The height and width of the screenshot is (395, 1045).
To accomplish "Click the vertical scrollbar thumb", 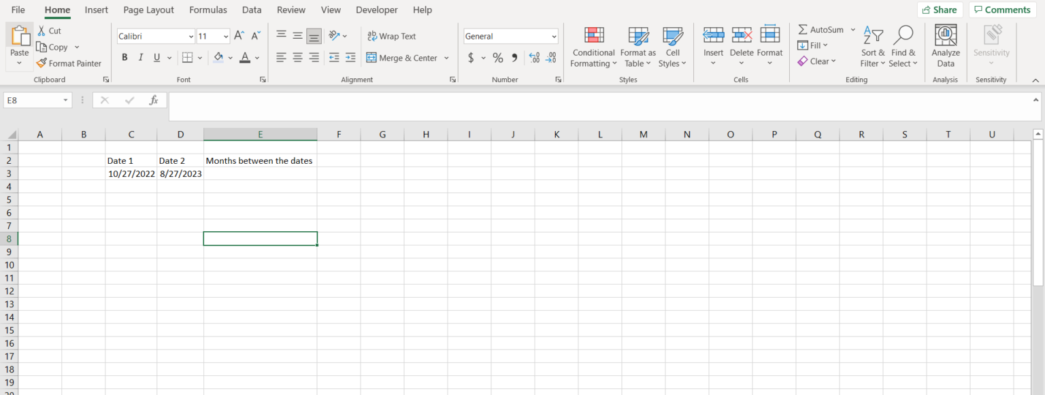I will pos(1038,212).
